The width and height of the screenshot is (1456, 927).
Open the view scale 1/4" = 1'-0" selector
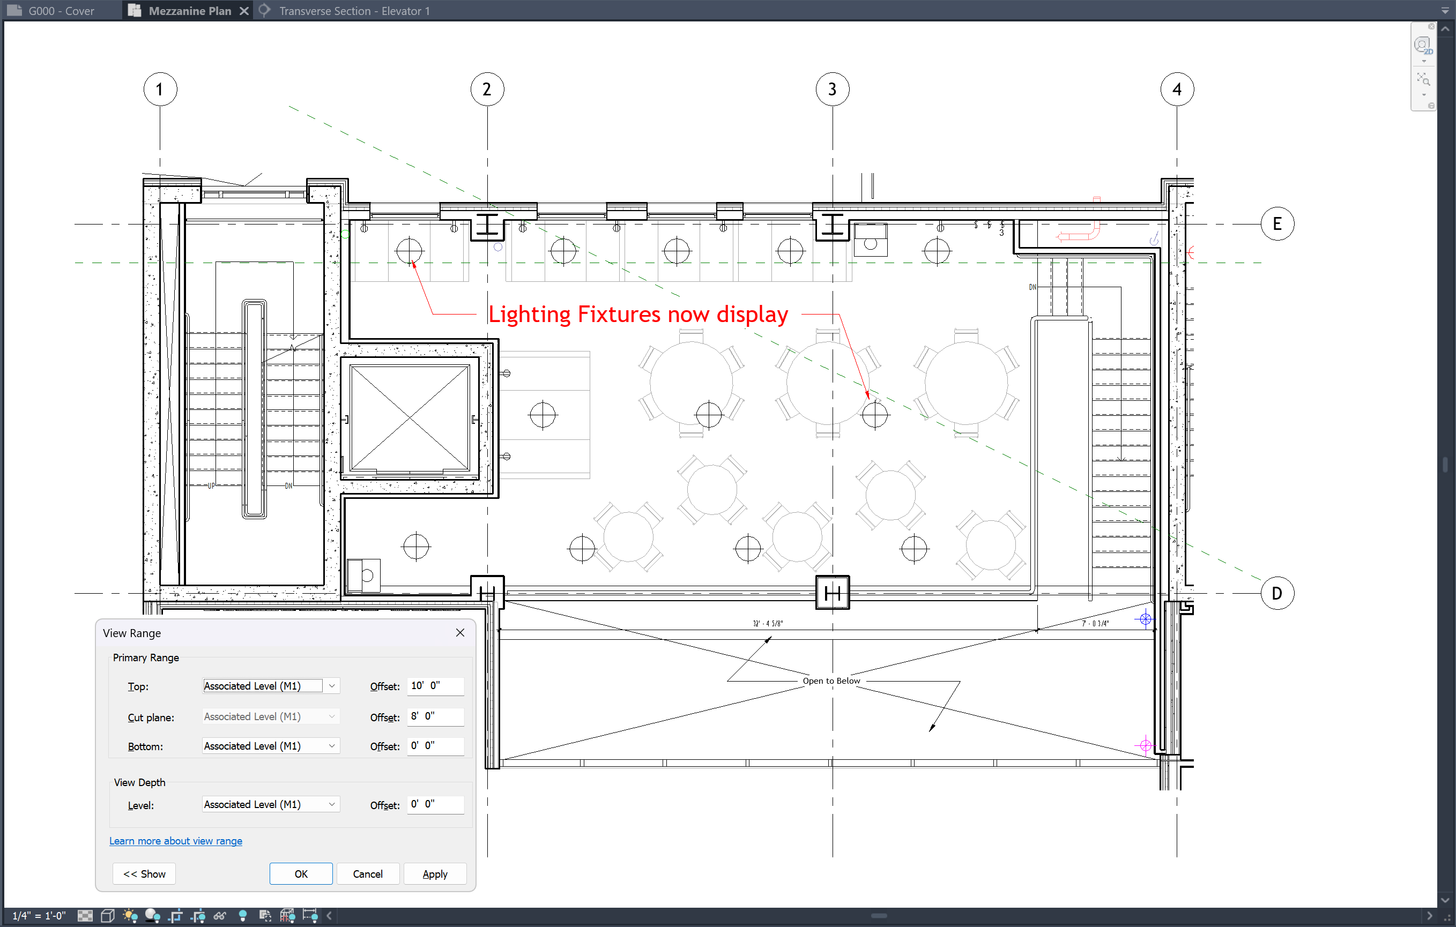39,916
